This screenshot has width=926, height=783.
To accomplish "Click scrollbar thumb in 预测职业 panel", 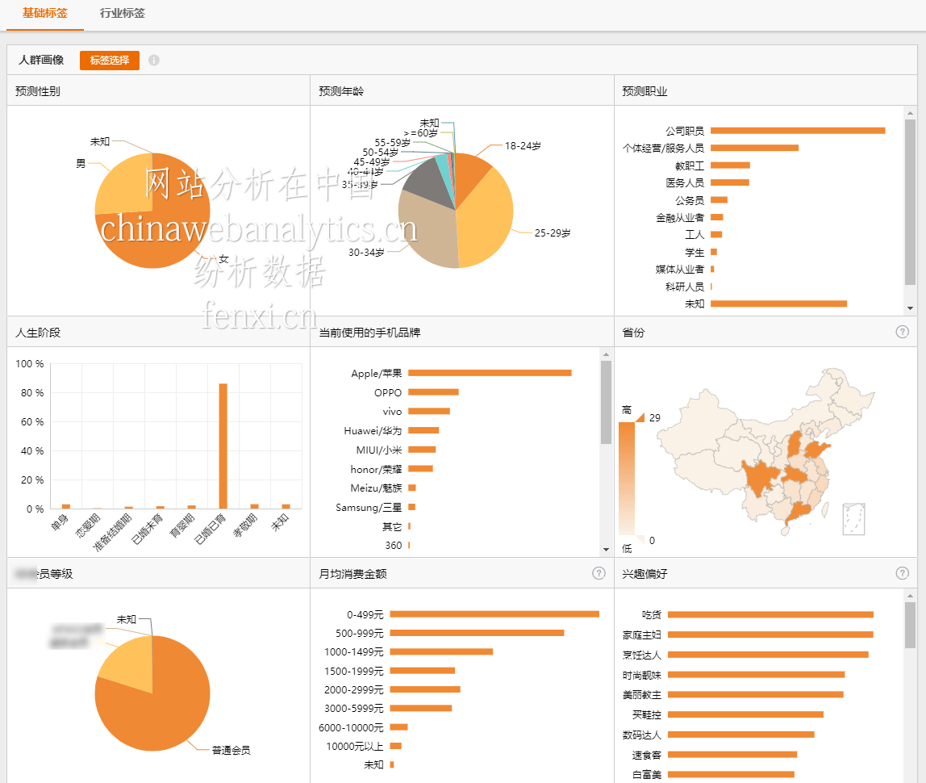I will (910, 202).
